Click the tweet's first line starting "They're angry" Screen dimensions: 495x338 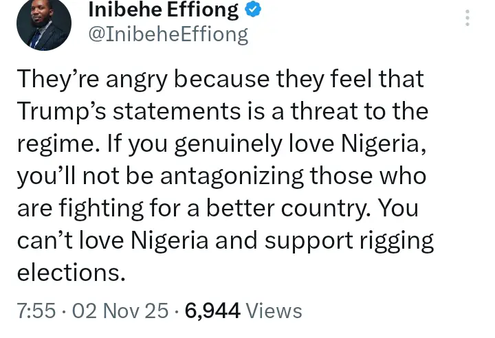[x=220, y=80]
